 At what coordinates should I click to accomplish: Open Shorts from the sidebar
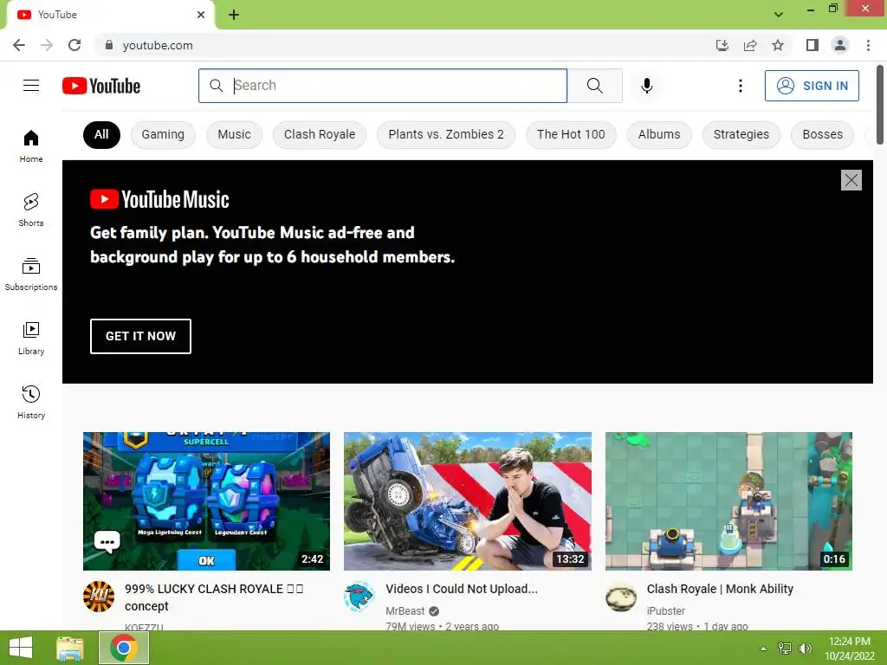point(31,210)
